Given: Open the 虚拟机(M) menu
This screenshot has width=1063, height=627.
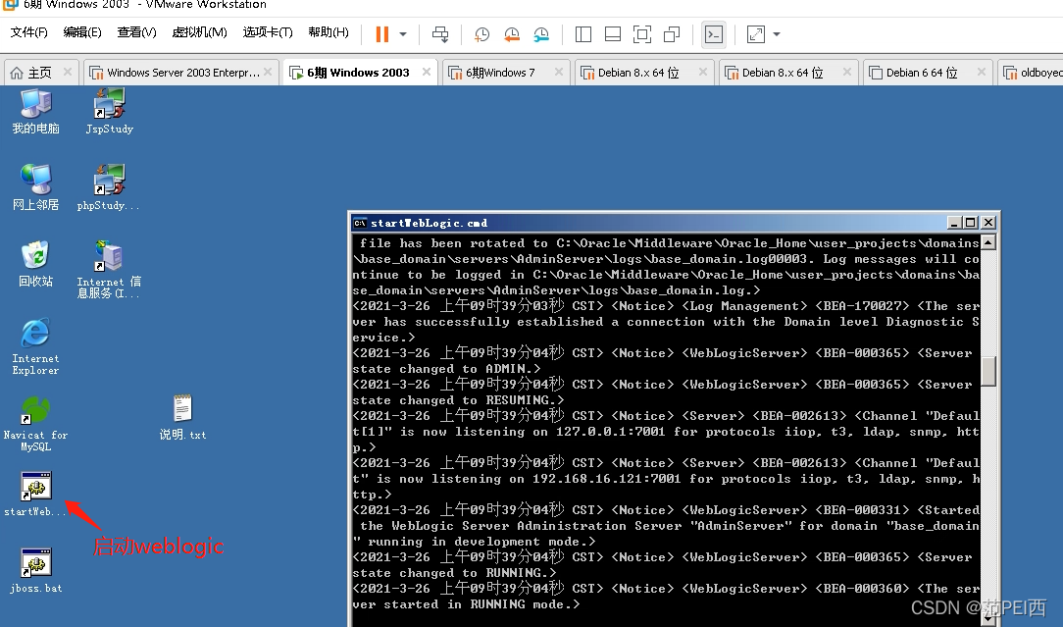Looking at the screenshot, I should pos(199,32).
